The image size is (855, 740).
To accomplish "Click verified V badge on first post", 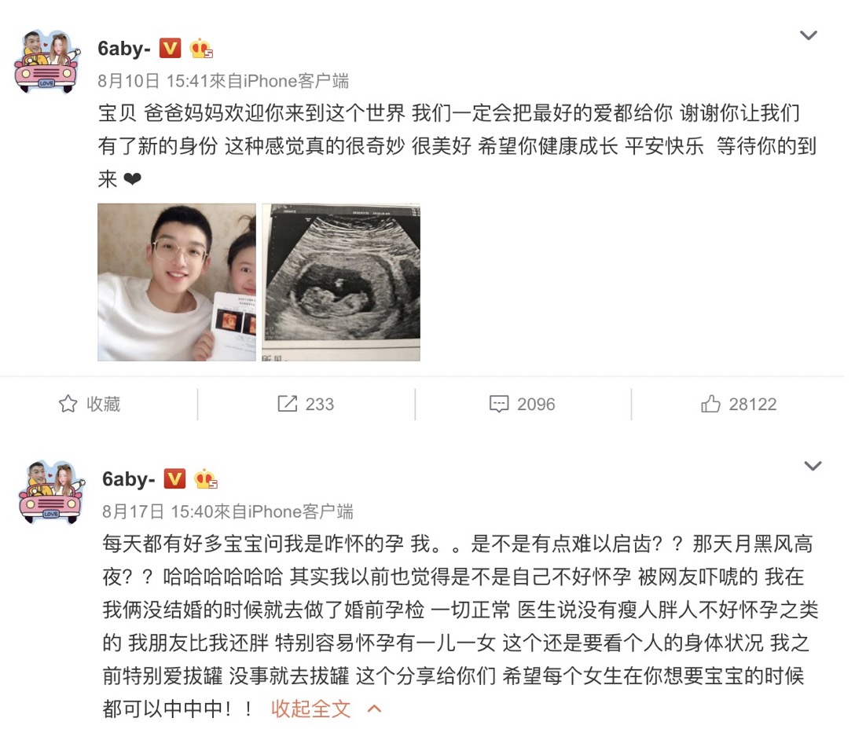I will point(170,49).
